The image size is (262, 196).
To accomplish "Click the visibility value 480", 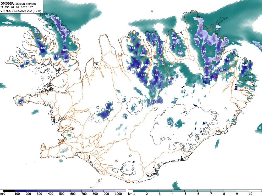I will point(218,27).
